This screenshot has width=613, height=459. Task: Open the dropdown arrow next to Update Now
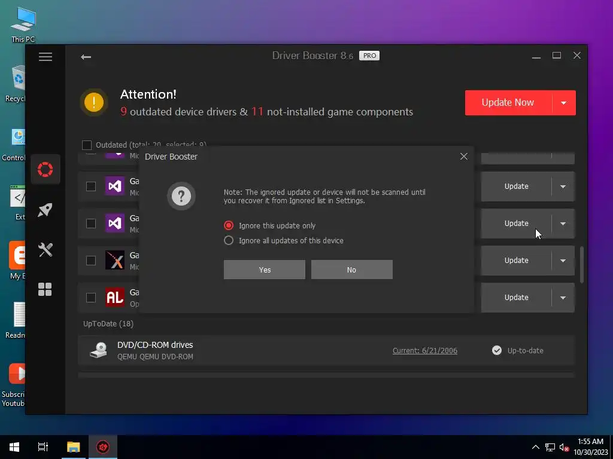click(x=564, y=103)
